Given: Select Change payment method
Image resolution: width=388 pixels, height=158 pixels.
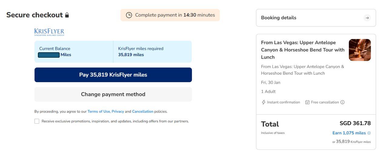Looking at the screenshot, I should [113, 94].
